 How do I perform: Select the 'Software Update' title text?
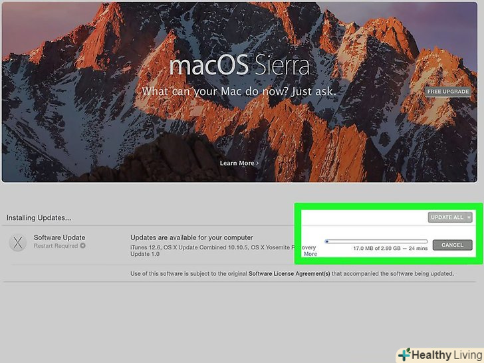point(59,237)
